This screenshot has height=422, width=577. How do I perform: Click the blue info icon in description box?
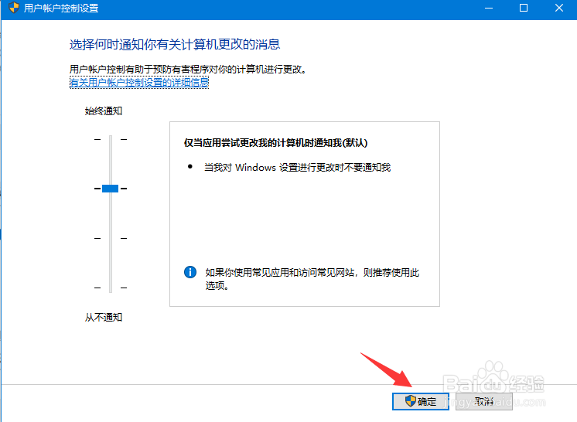(190, 272)
